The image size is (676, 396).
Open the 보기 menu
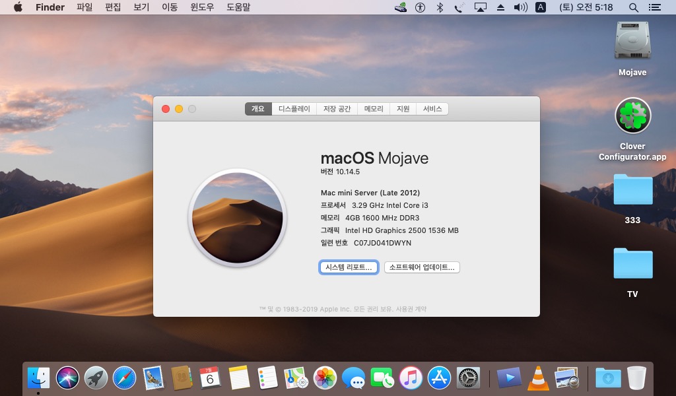(x=141, y=7)
